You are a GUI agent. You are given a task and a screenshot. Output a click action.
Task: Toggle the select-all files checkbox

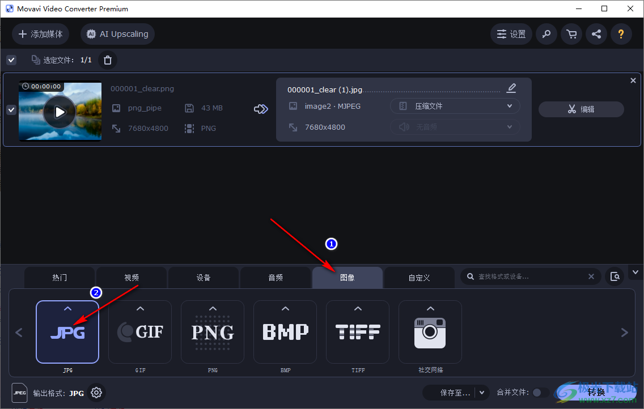click(x=11, y=60)
